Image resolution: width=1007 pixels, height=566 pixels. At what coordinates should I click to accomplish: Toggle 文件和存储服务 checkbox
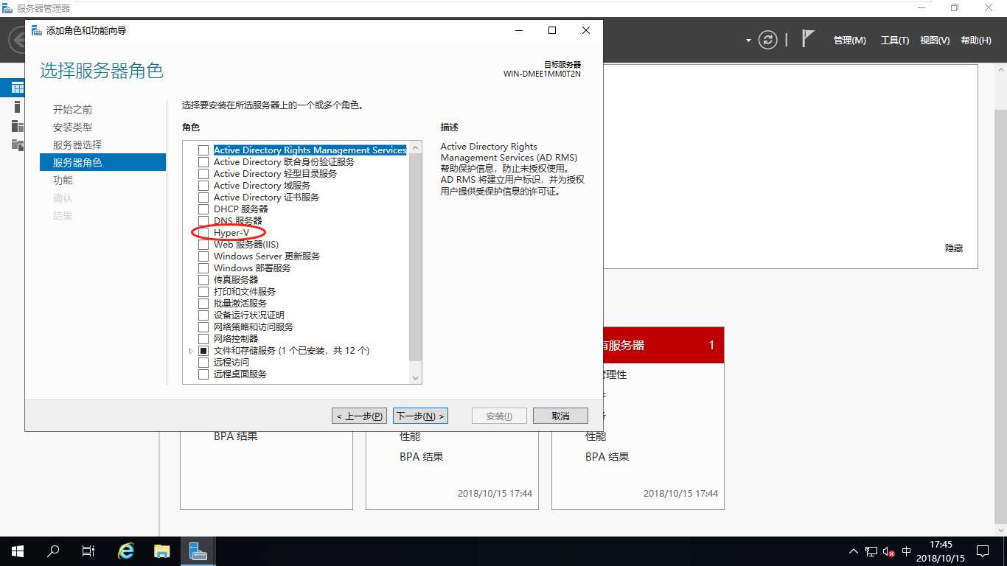click(203, 351)
